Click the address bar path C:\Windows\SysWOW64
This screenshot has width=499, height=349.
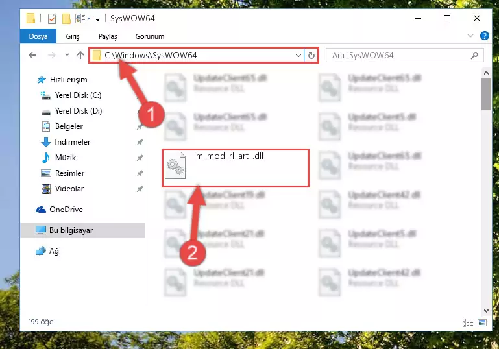tap(151, 55)
